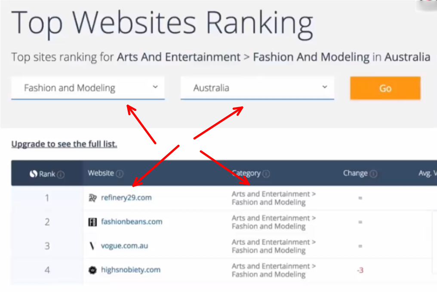Viewport: 437px width, 292px height.
Task: Click the highsnobiety favicon icon
Action: tap(92, 270)
